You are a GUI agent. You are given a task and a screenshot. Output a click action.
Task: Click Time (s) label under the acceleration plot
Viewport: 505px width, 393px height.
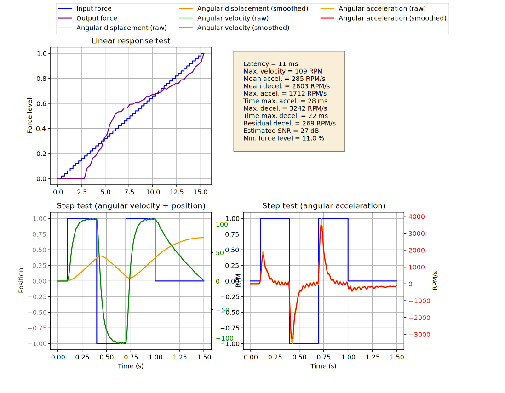[x=323, y=366]
